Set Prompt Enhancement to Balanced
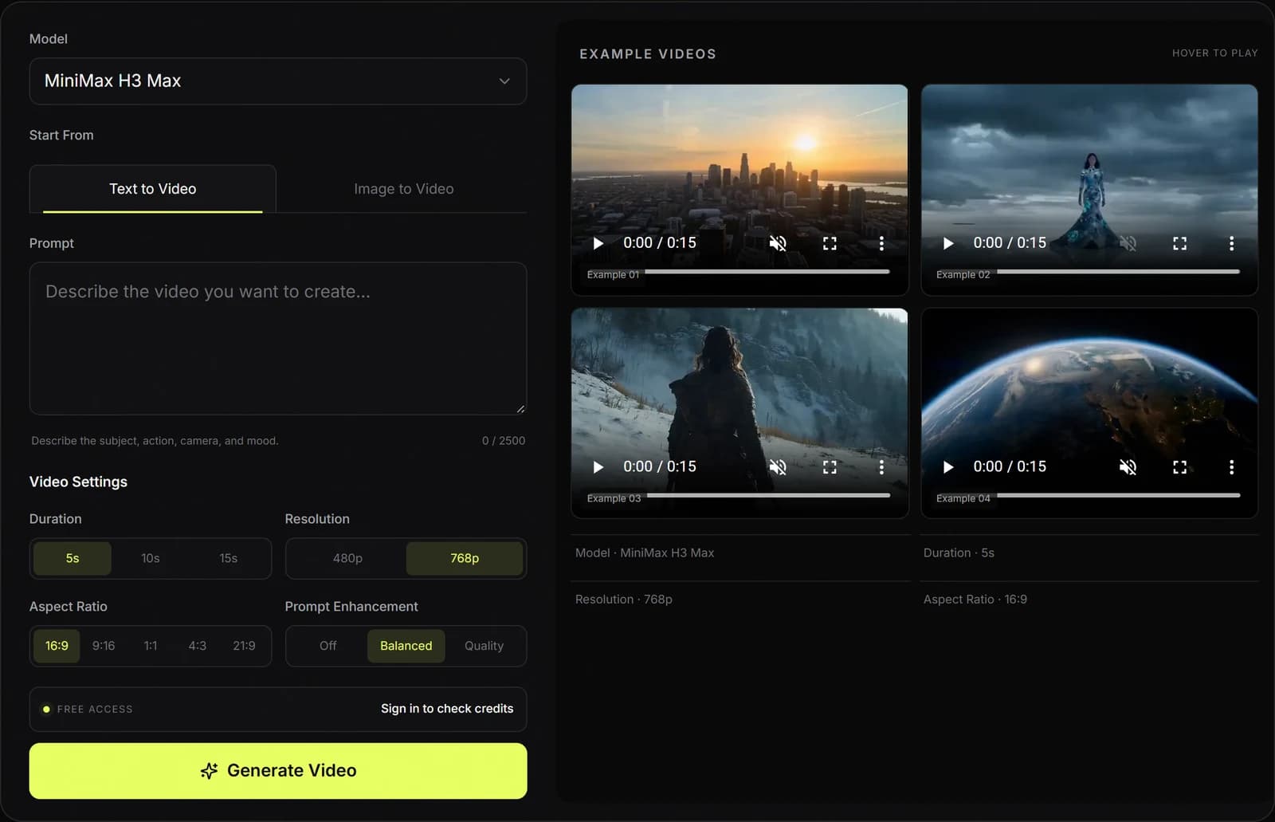 pyautogui.click(x=406, y=646)
